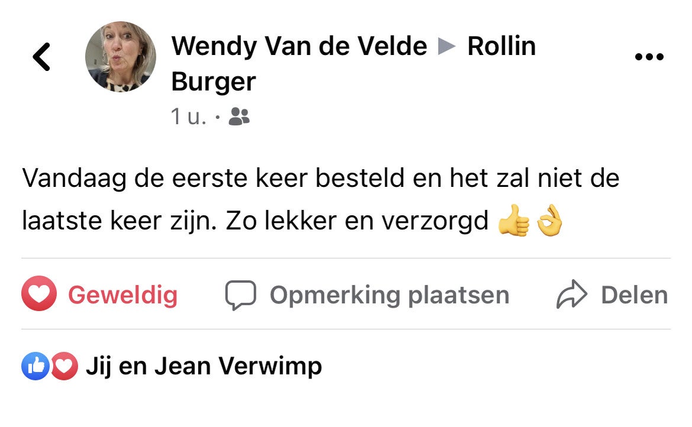Image resolution: width=692 pixels, height=427 pixels.
Task: Click the blue thumbs-up reaction badge
Action: 36,366
